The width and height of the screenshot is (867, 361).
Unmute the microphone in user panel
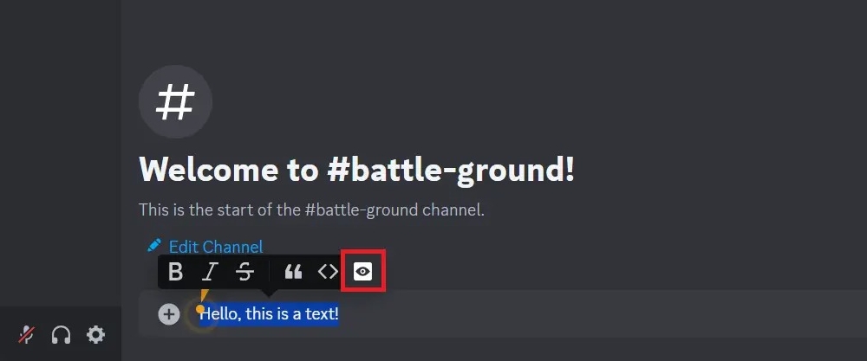26,334
